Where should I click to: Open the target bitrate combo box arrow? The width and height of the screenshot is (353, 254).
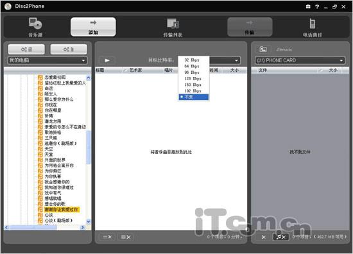click(x=236, y=60)
